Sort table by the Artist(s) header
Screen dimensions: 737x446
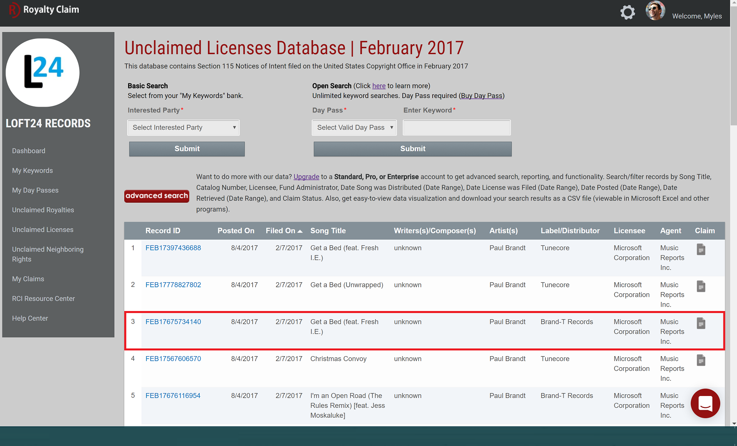pyautogui.click(x=504, y=231)
